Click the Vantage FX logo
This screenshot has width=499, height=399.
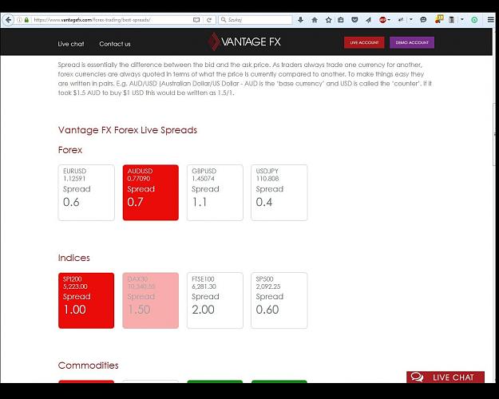click(x=244, y=41)
